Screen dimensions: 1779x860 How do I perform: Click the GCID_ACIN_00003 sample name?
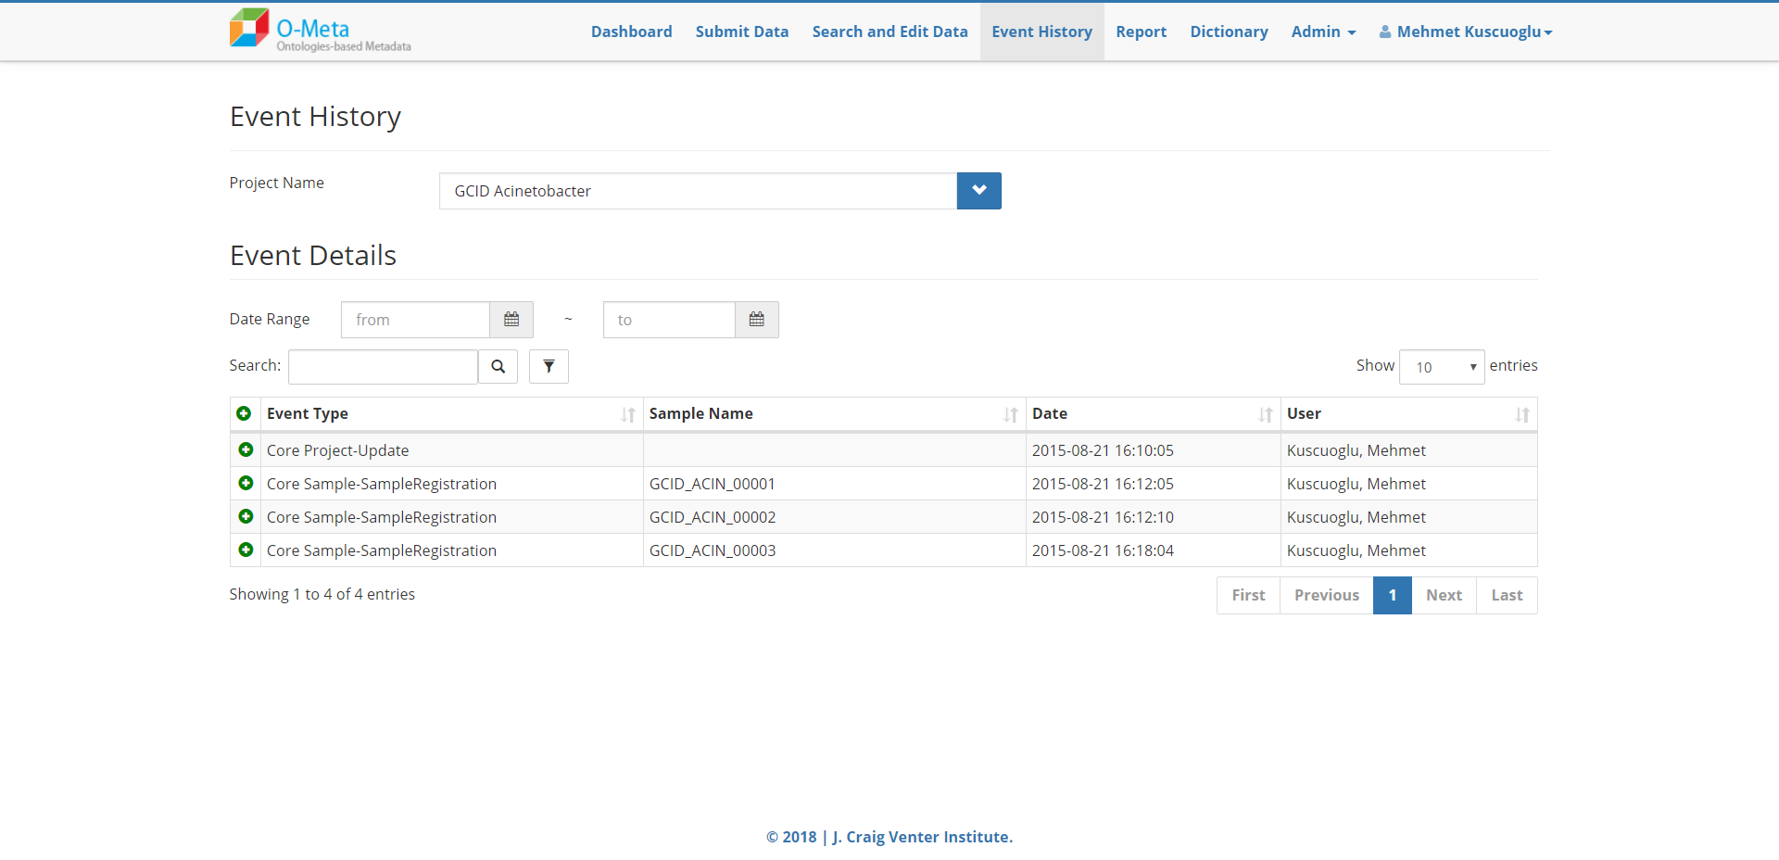click(713, 550)
